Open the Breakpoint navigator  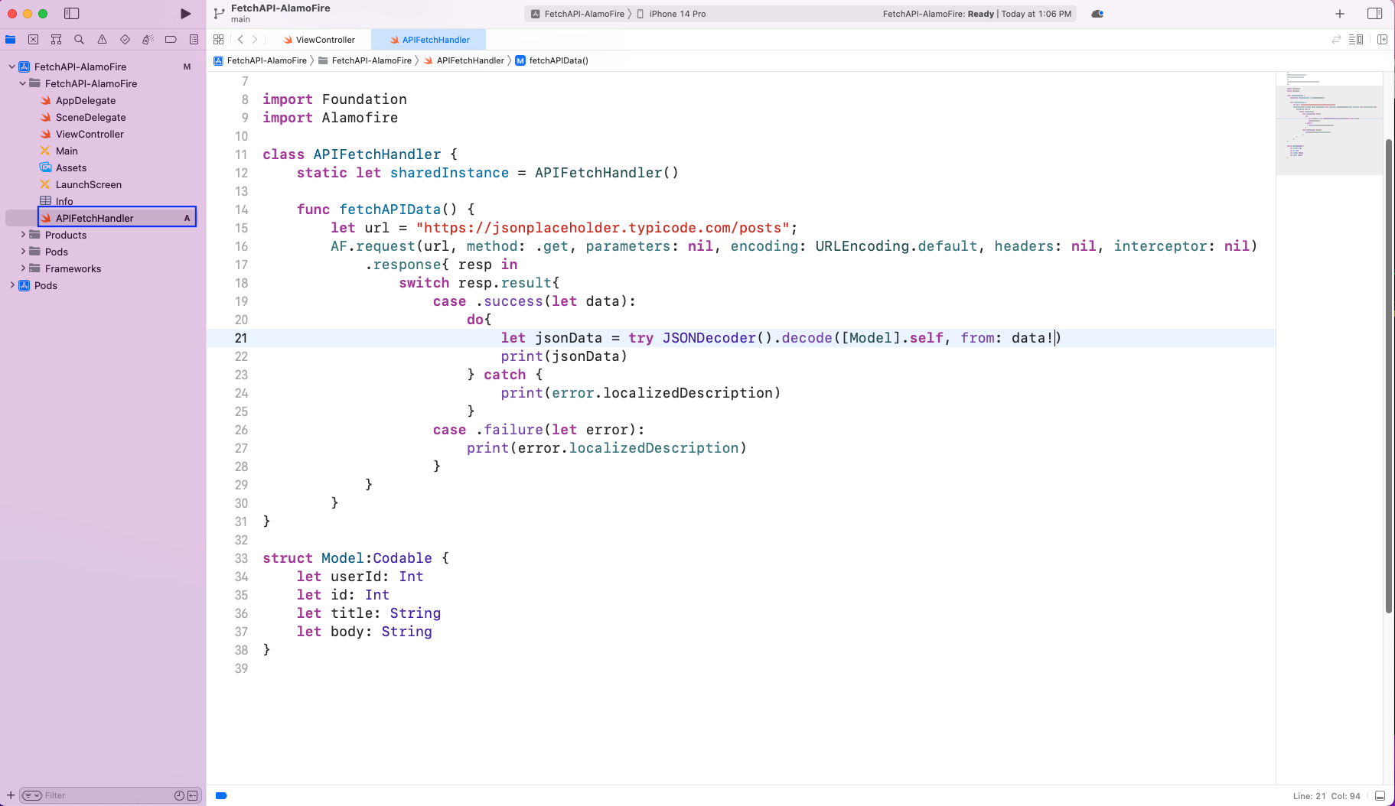pos(171,40)
